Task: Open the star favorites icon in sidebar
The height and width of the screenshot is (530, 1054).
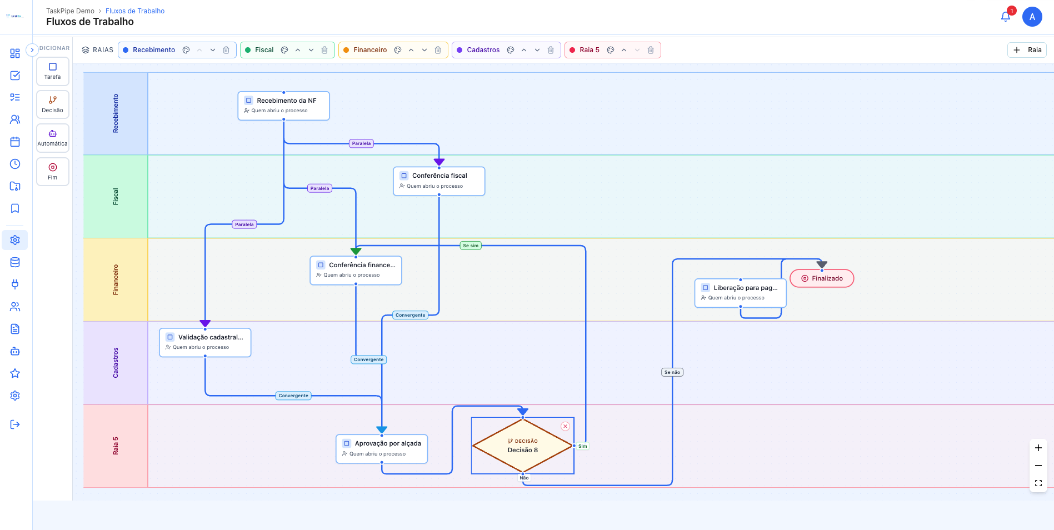Action: [x=15, y=373]
